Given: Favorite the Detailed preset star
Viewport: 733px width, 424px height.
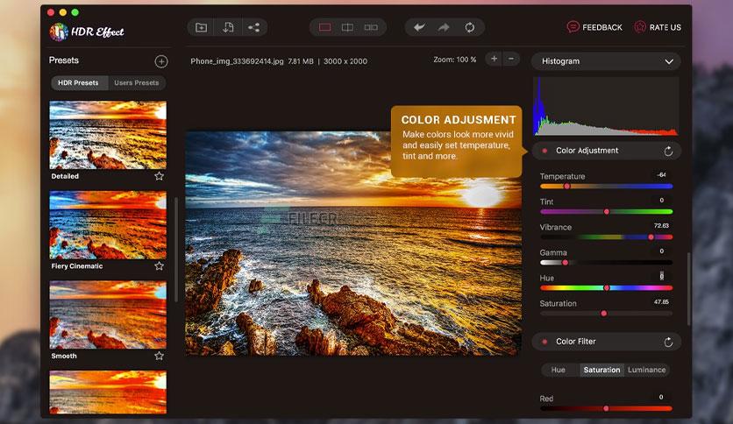Looking at the screenshot, I should click(159, 176).
